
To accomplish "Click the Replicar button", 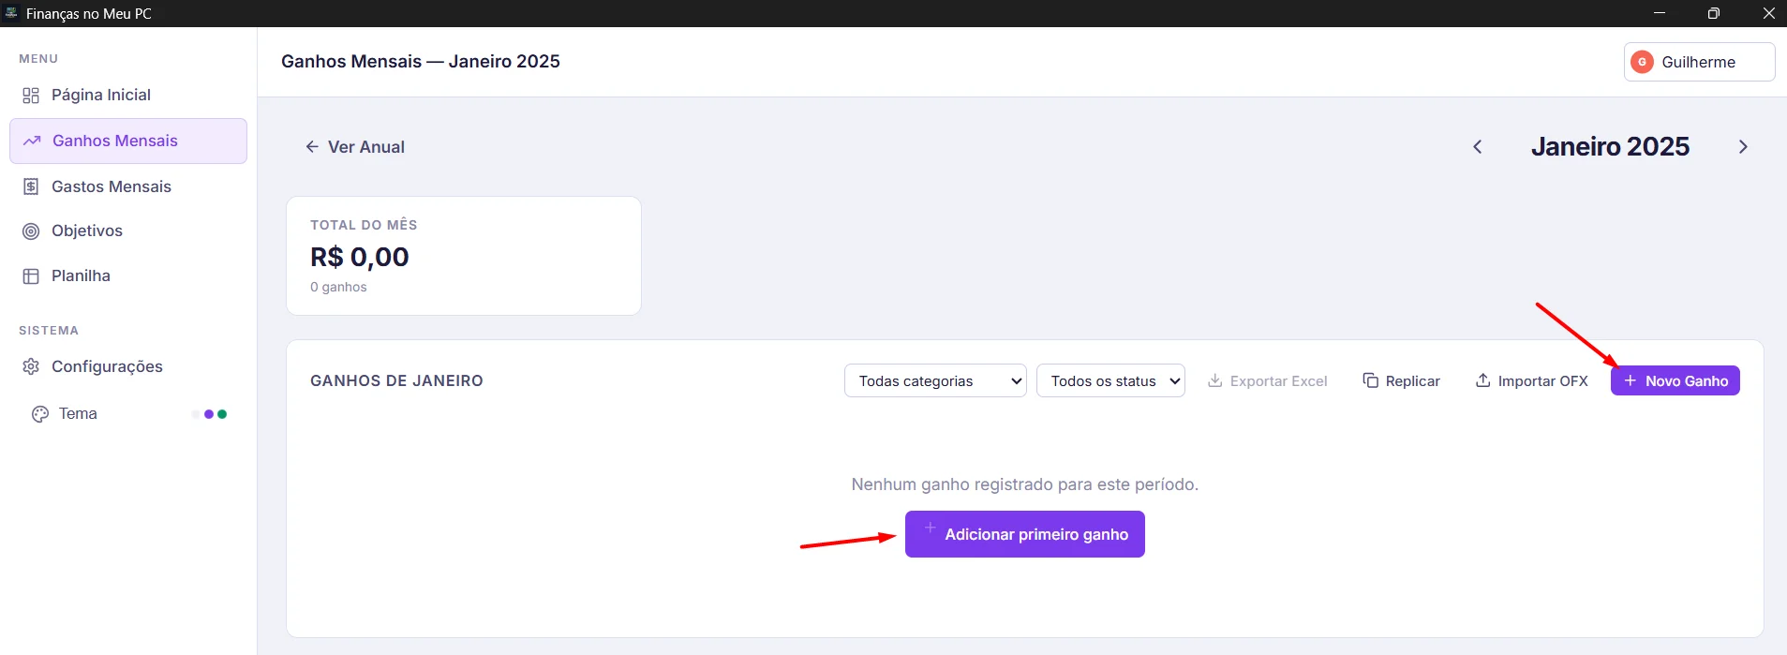I will pos(1401,380).
